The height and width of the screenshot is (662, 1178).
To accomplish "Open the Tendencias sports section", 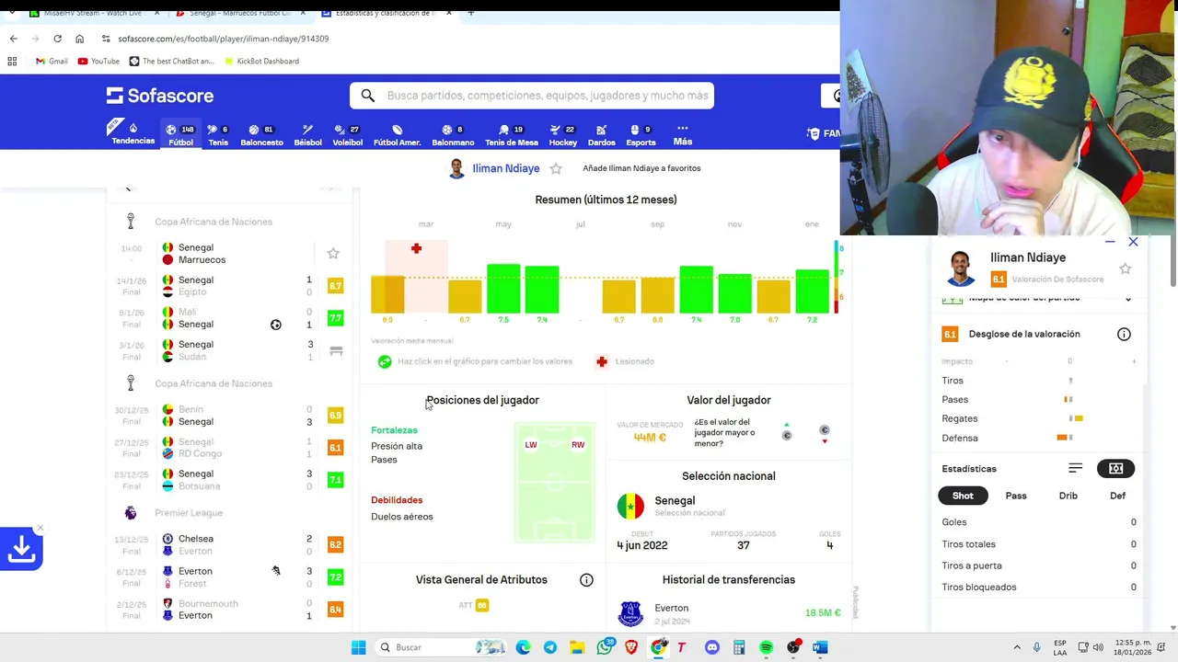I will [x=133, y=134].
